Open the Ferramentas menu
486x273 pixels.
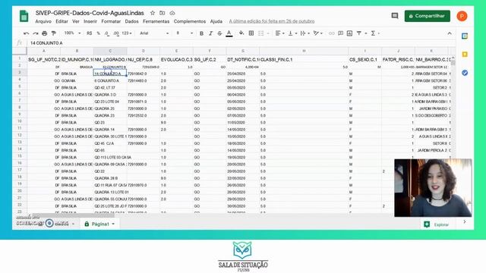[156, 21]
